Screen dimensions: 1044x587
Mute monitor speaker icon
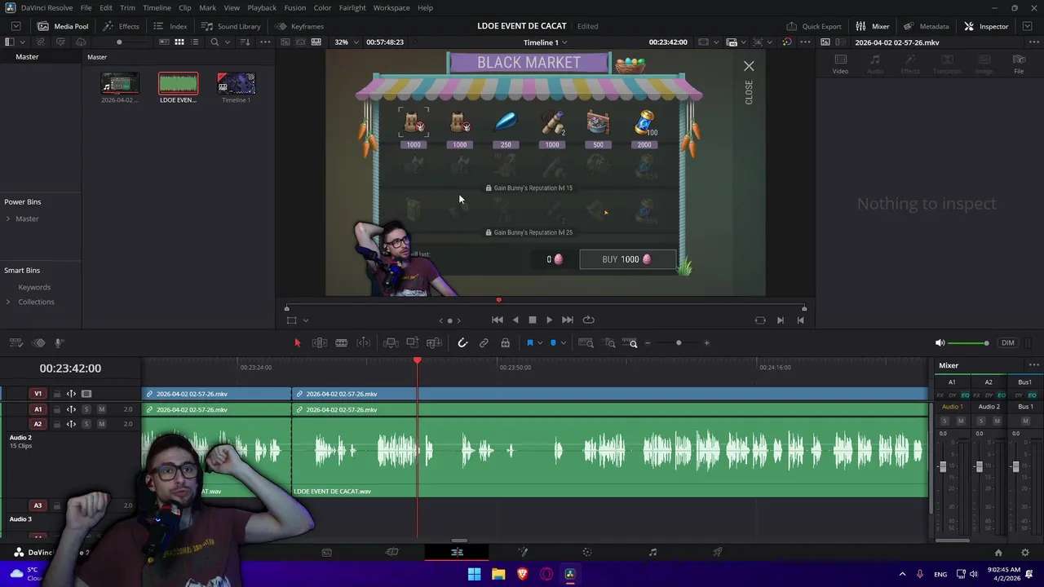pyautogui.click(x=940, y=343)
